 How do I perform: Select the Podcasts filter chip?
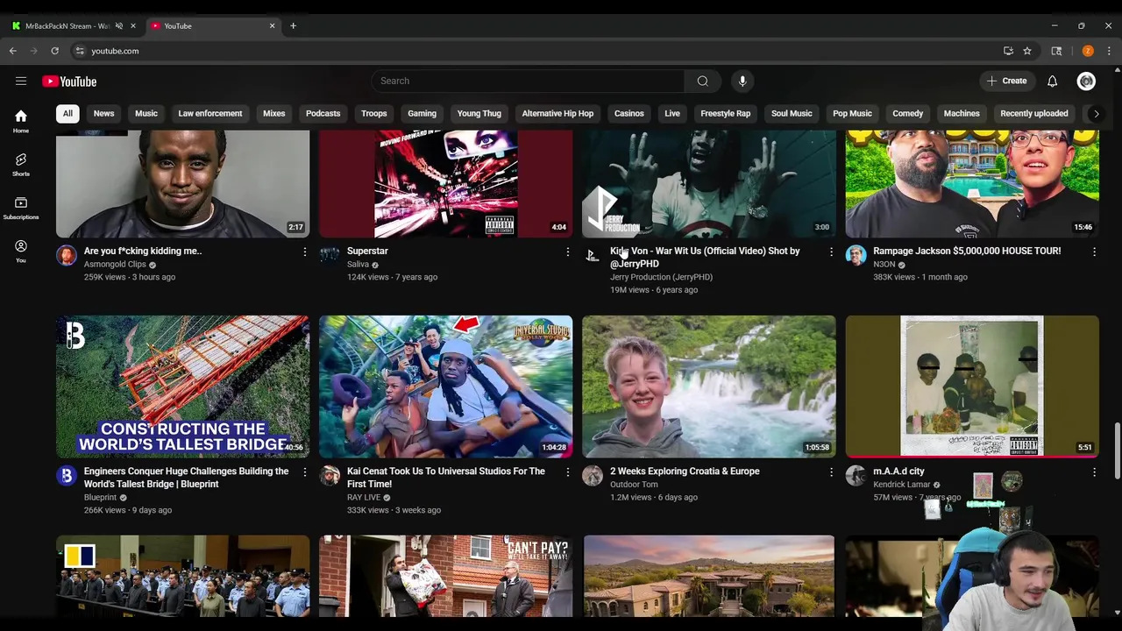[323, 113]
